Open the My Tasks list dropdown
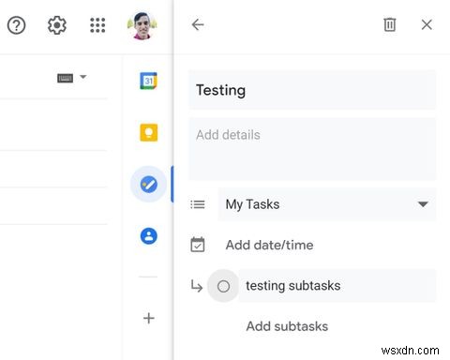450x360 pixels. tap(327, 204)
